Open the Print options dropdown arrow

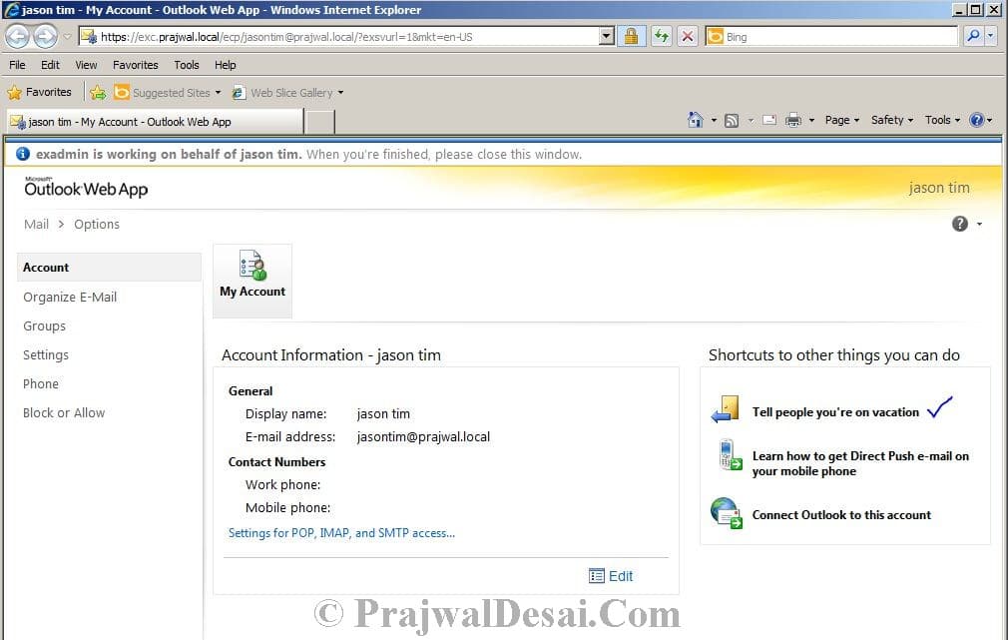(x=811, y=120)
